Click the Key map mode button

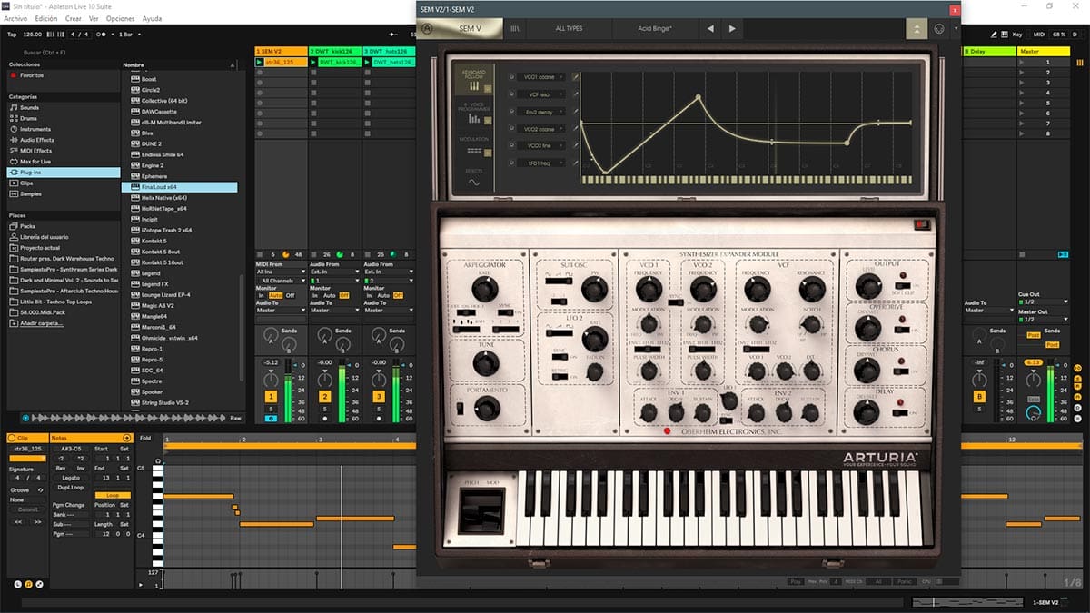pyautogui.click(x=1016, y=34)
